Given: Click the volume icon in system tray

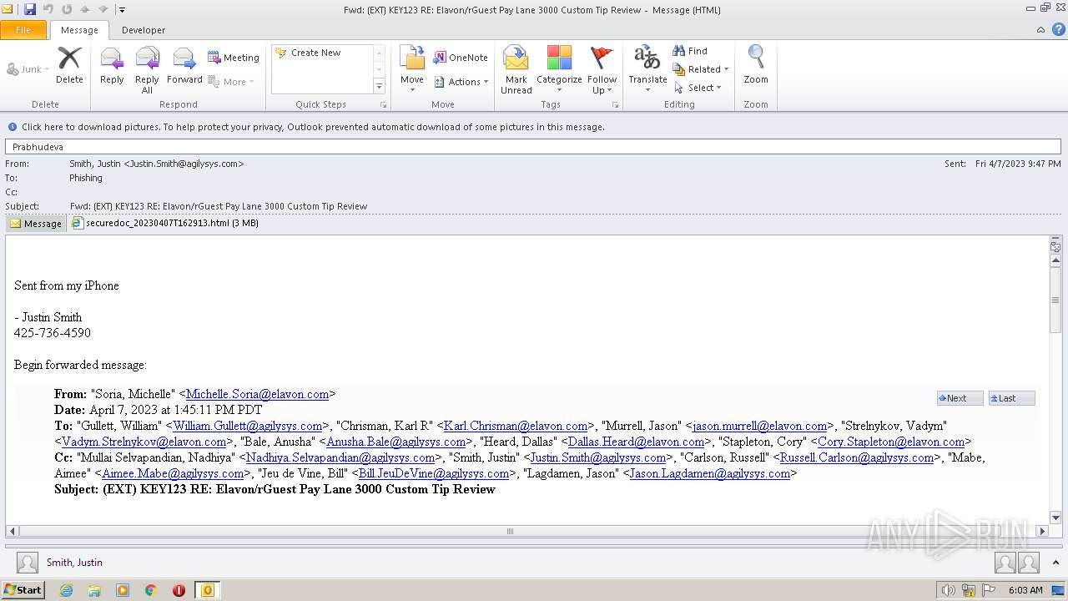Looking at the screenshot, I should click(948, 590).
